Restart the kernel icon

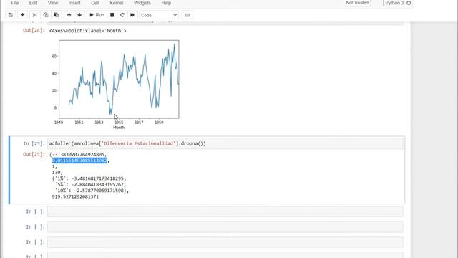tap(122, 15)
